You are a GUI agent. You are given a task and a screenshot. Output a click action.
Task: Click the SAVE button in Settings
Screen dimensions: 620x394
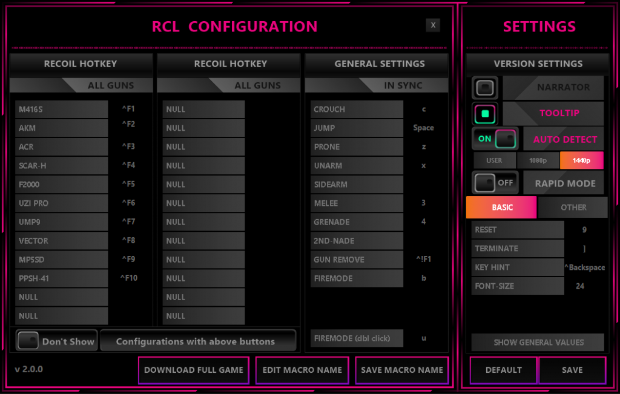[572, 370]
